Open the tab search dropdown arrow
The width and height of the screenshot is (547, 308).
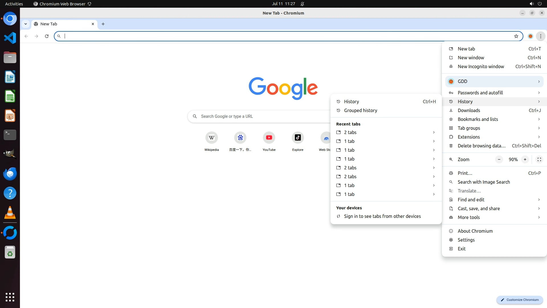[26, 24]
